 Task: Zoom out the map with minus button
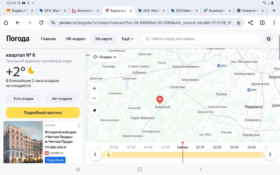(x=94, y=98)
